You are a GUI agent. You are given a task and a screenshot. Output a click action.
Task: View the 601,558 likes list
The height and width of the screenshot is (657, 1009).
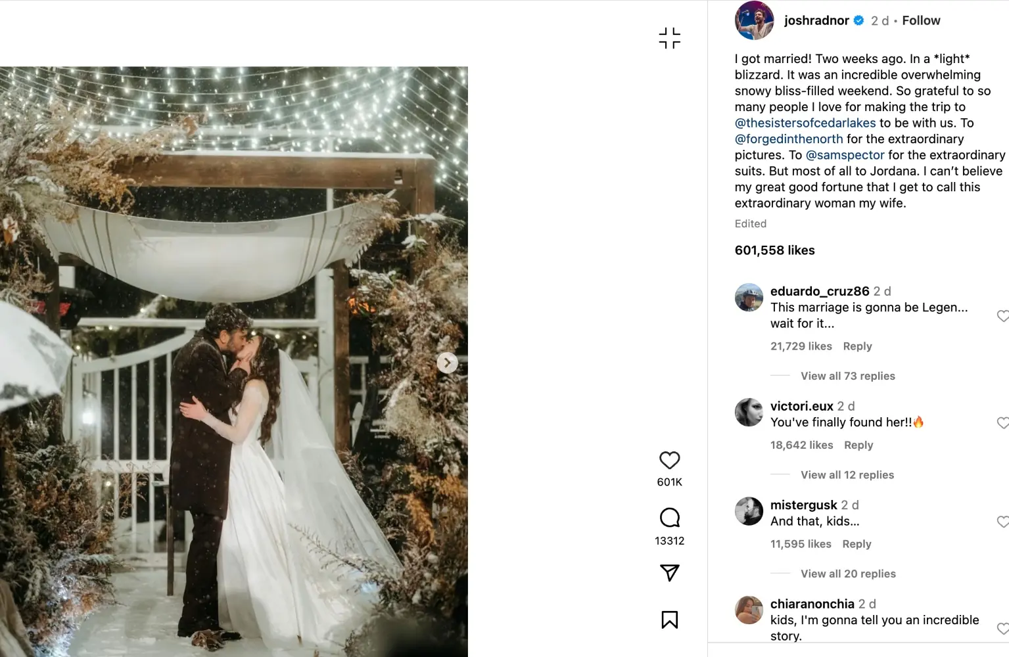(774, 250)
